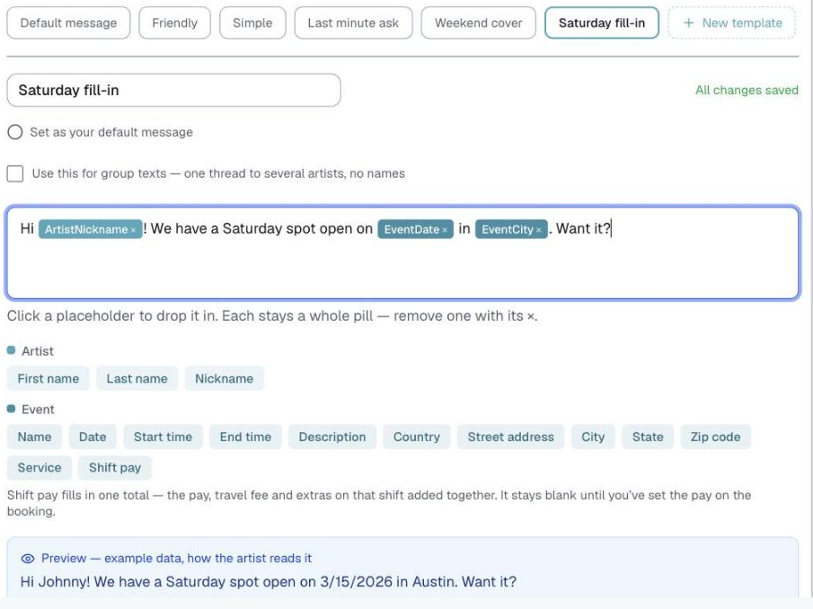The image size is (813, 609).
Task: Remove the ArtistNickname pill with its ×
Action: (133, 230)
